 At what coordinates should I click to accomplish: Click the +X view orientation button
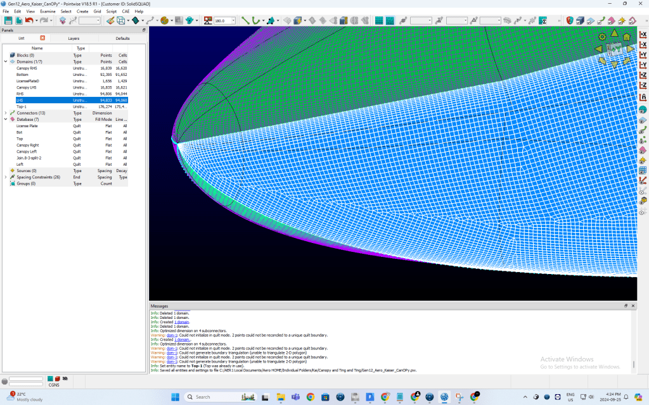coord(643,35)
